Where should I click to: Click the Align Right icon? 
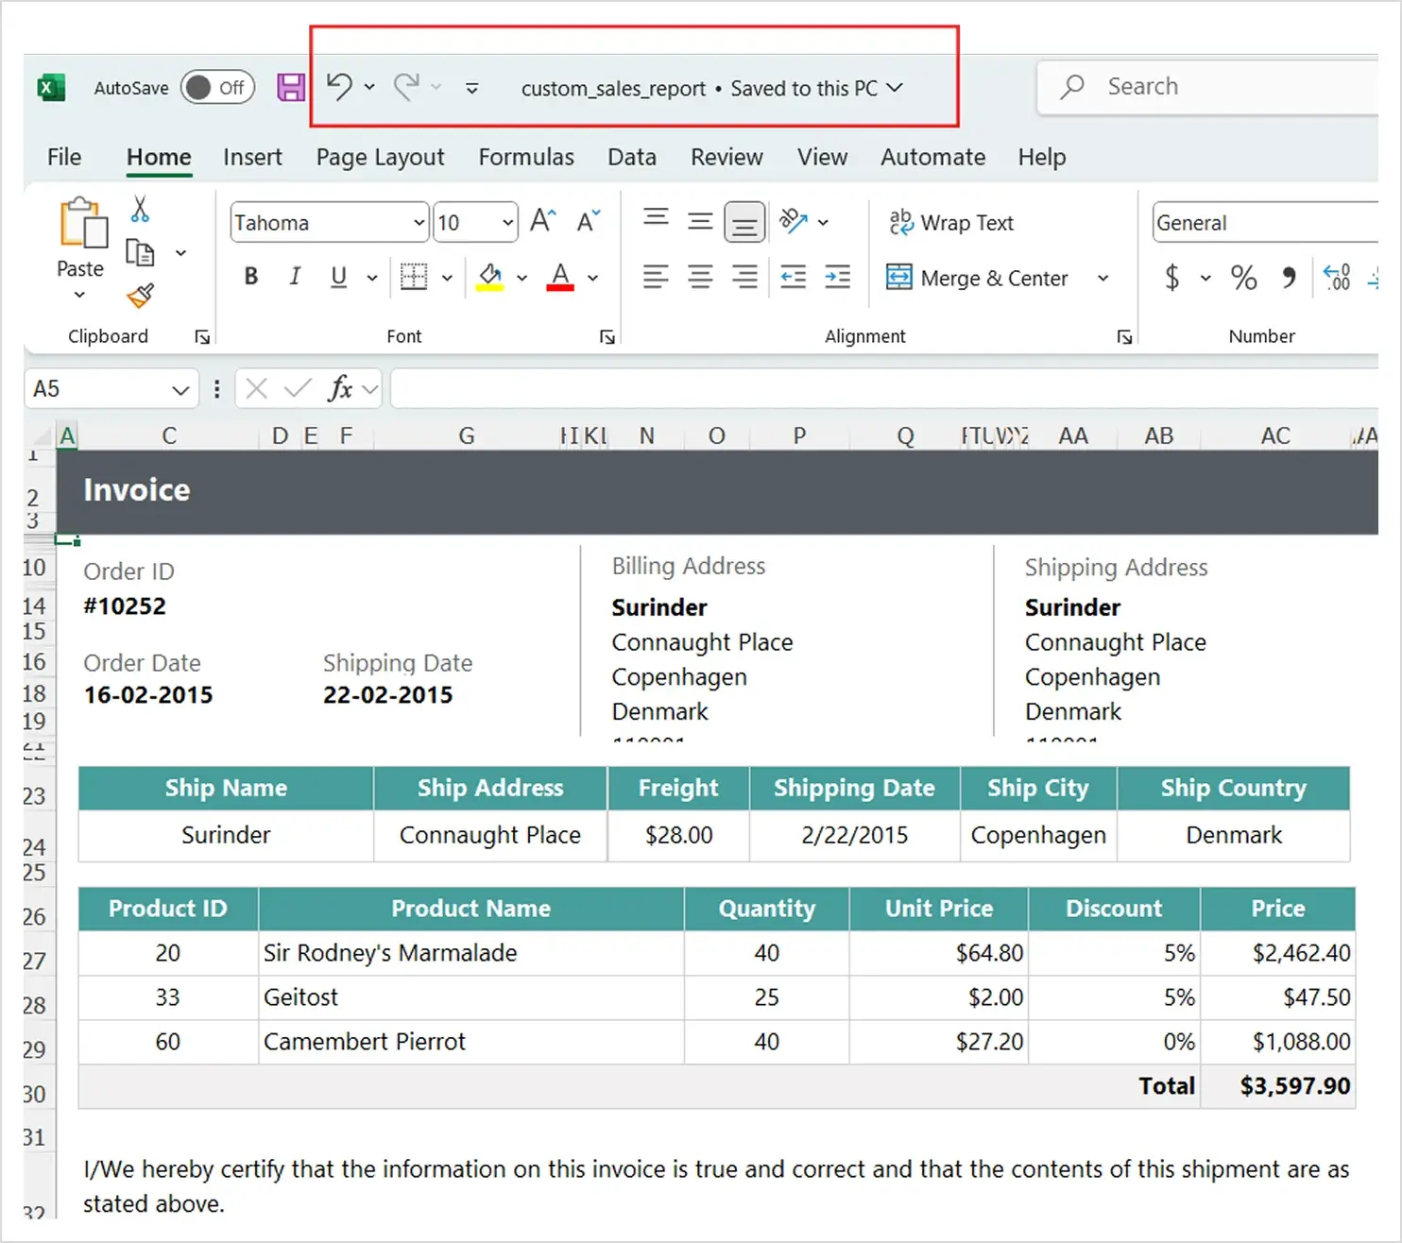744,277
